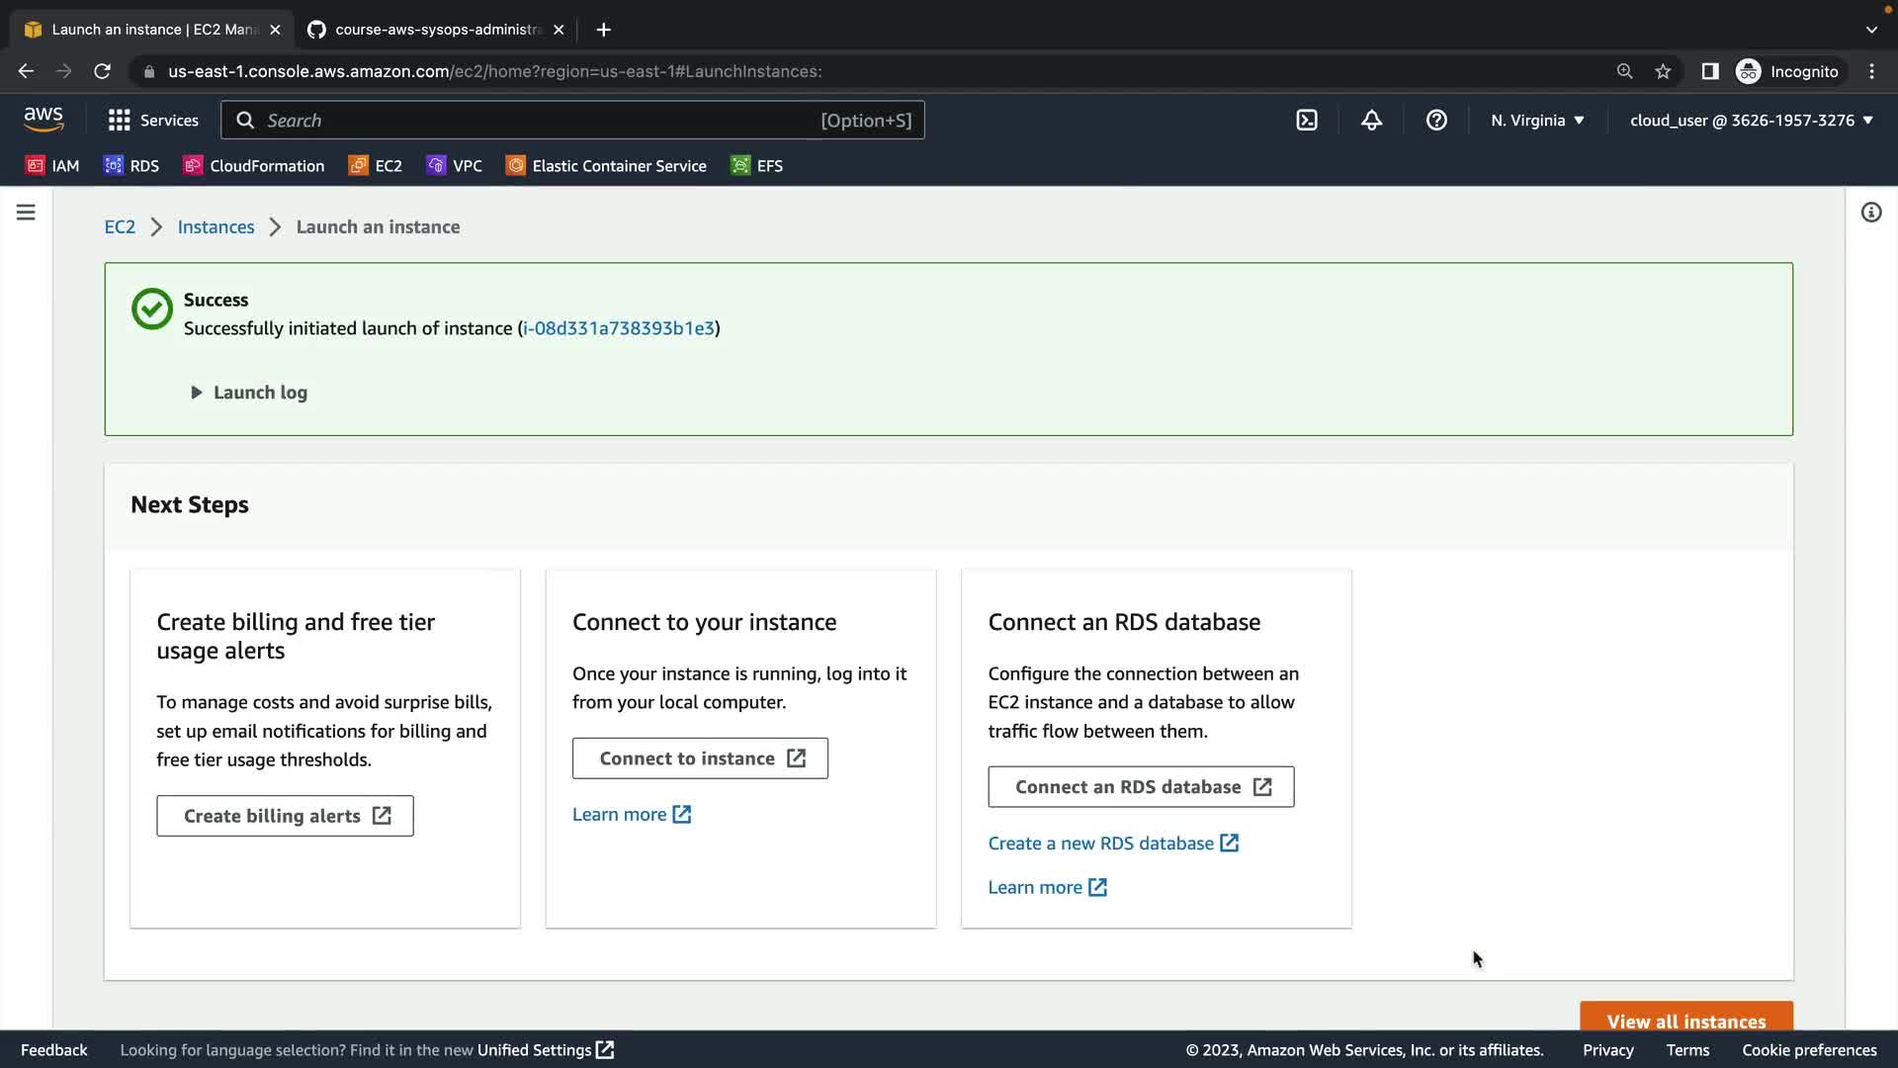Screen dimensions: 1898x1068
Task: Click the help question mark icon
Action: point(1436,121)
